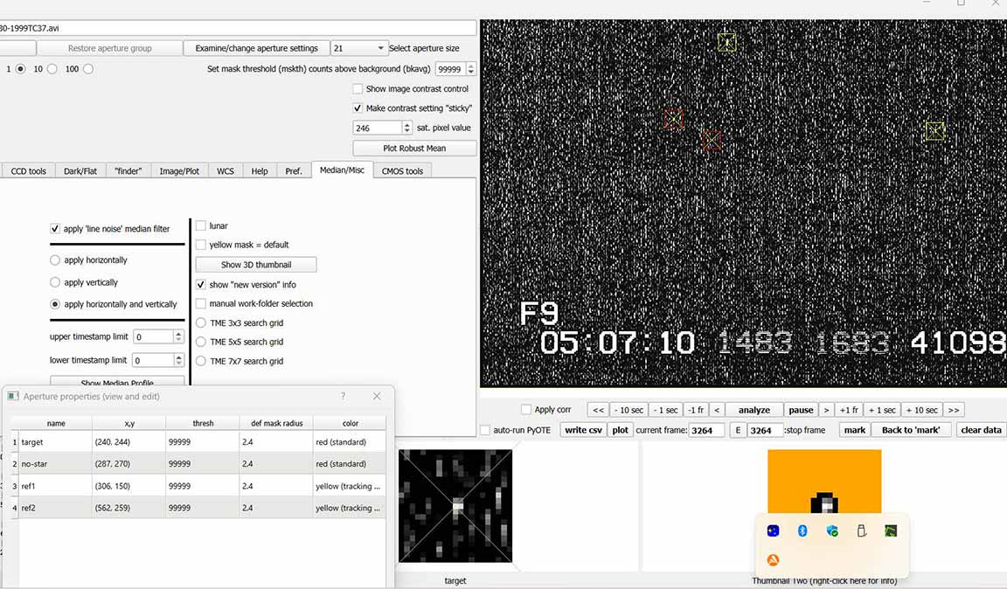The width and height of the screenshot is (1007, 589).
Task: Click the help question mark in Aperture properties
Action: tap(343, 396)
